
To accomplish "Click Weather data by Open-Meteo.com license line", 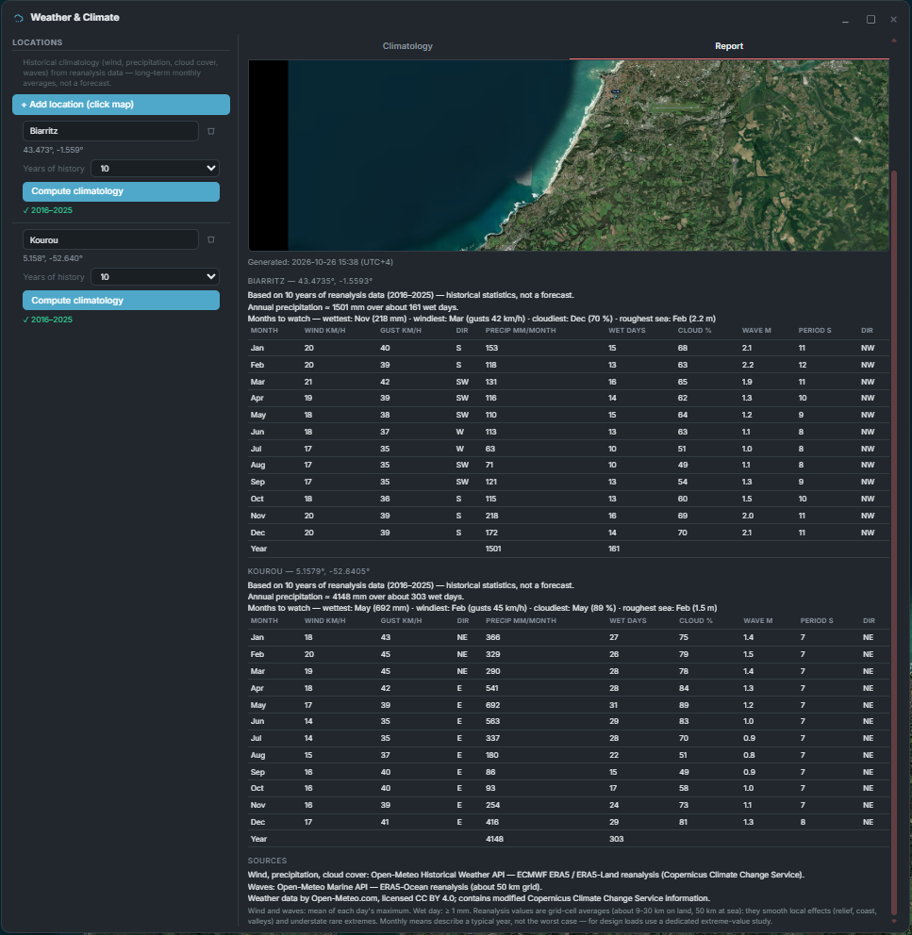I will (x=479, y=898).
